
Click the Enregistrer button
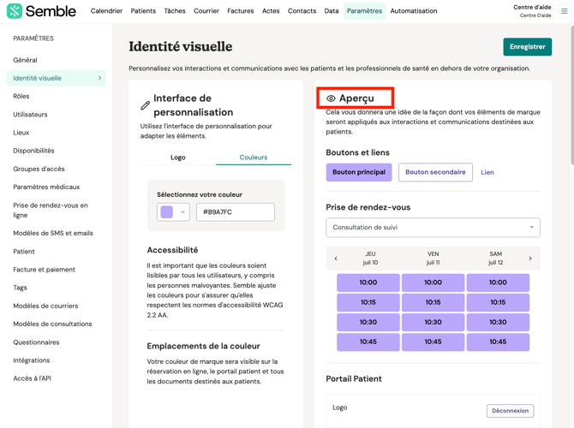[527, 47]
